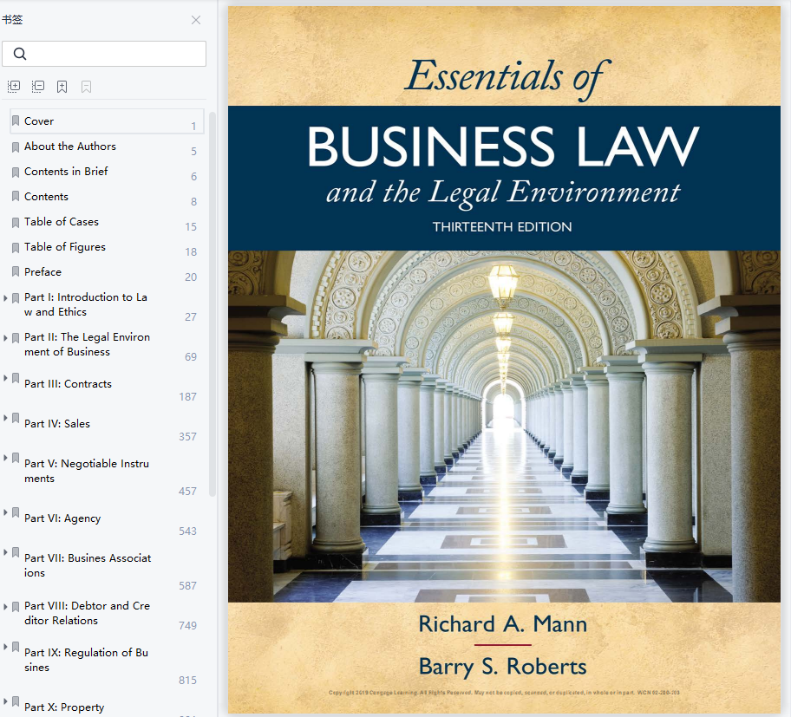Click the bookmark icon beside Part VIII
The image size is (791, 717).
16,606
